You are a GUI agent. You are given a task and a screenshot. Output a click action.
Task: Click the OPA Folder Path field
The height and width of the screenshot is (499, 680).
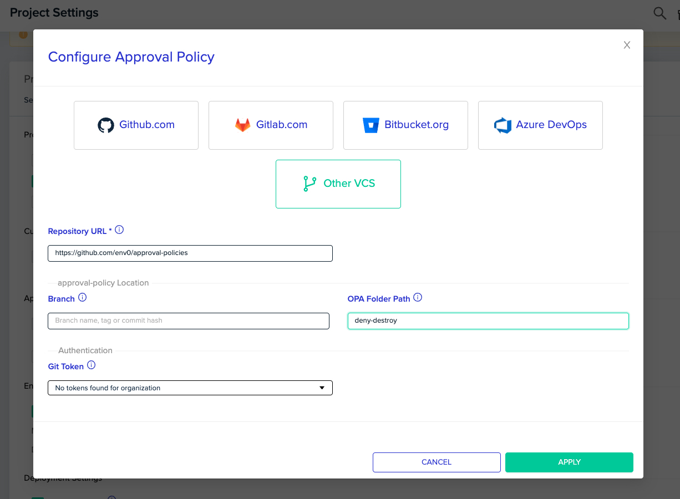tap(488, 321)
